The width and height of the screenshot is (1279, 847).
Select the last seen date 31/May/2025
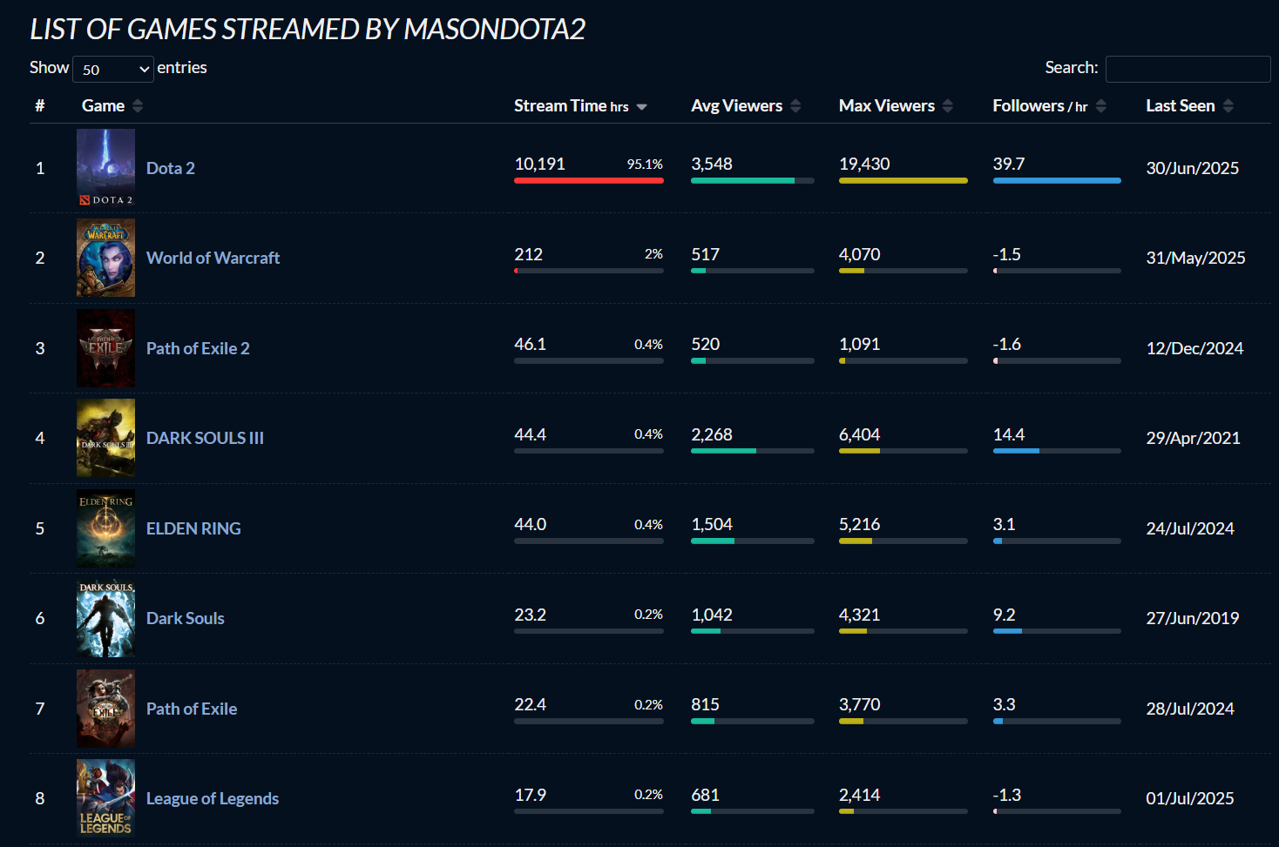tap(1195, 258)
